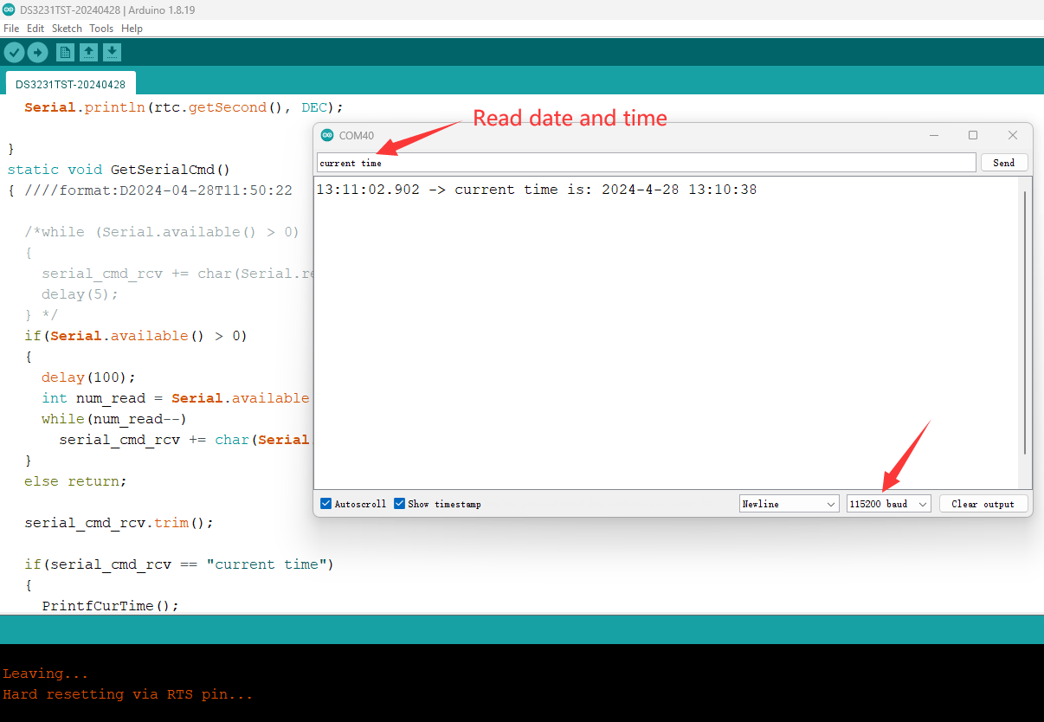
Task: Open the Tools menu
Action: [101, 29]
